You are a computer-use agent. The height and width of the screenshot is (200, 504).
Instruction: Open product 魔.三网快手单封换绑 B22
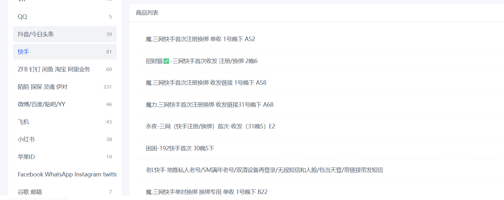click(x=207, y=192)
